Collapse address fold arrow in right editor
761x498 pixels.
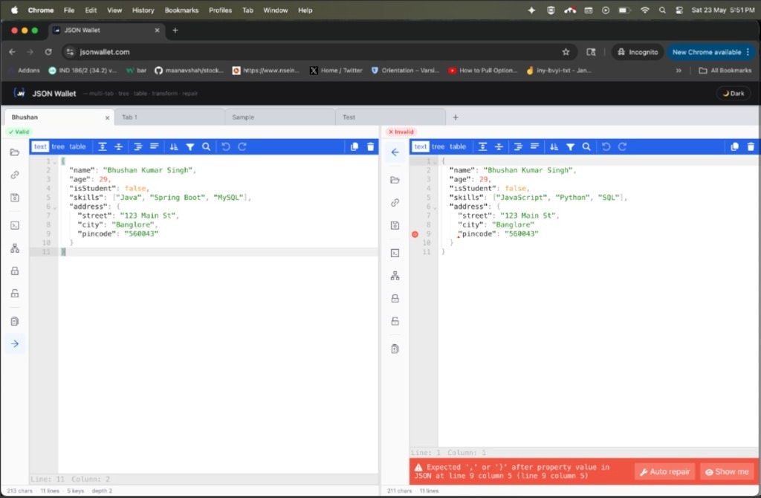point(434,207)
